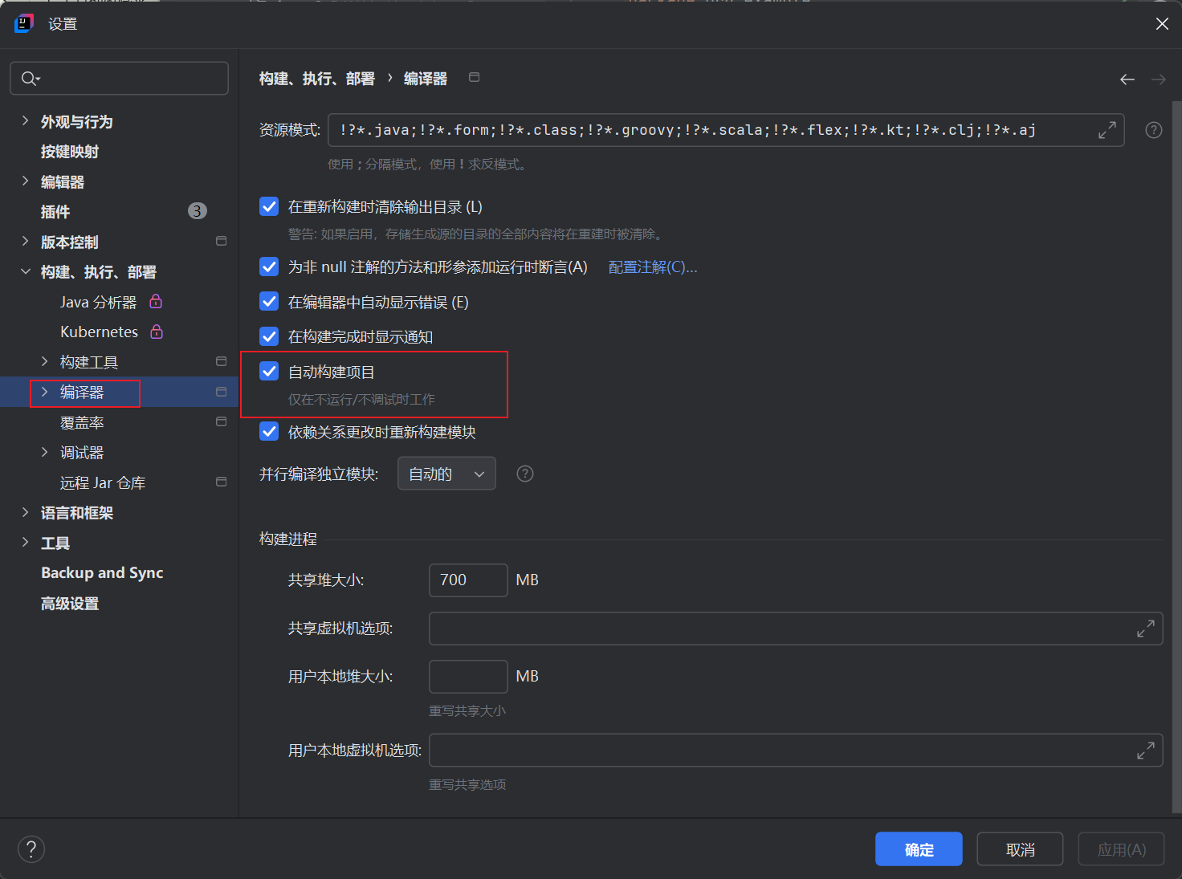
Task: Click project-scope icon on 覆盖率 row
Action: tap(222, 421)
